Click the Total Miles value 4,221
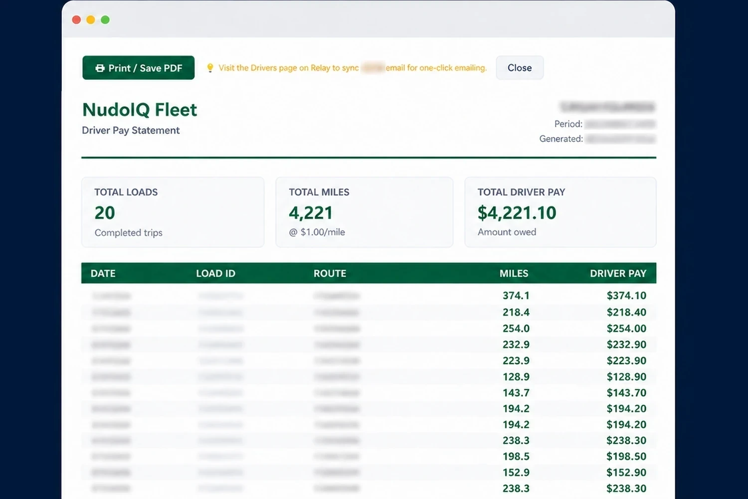The width and height of the screenshot is (748, 499). (x=311, y=213)
